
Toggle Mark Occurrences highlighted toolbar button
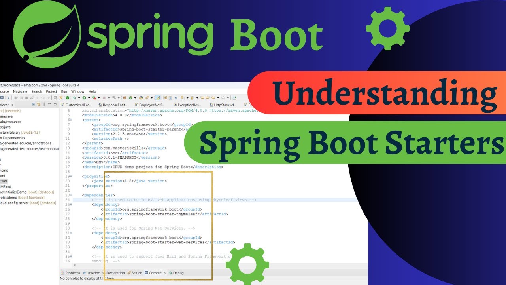click(158, 97)
